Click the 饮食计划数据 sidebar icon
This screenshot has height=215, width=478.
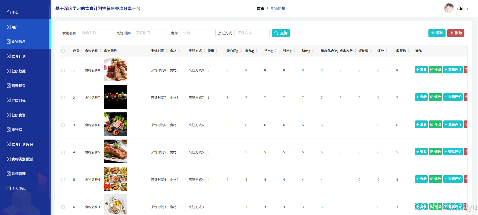tap(9, 144)
